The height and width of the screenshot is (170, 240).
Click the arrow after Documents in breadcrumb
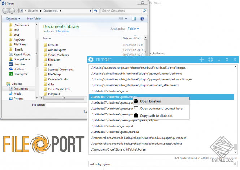point(60,11)
